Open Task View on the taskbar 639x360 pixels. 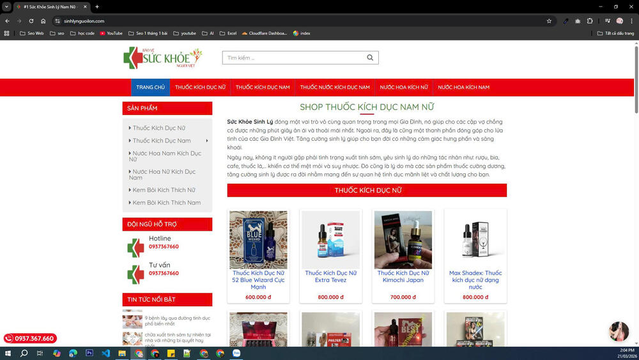[40, 353]
